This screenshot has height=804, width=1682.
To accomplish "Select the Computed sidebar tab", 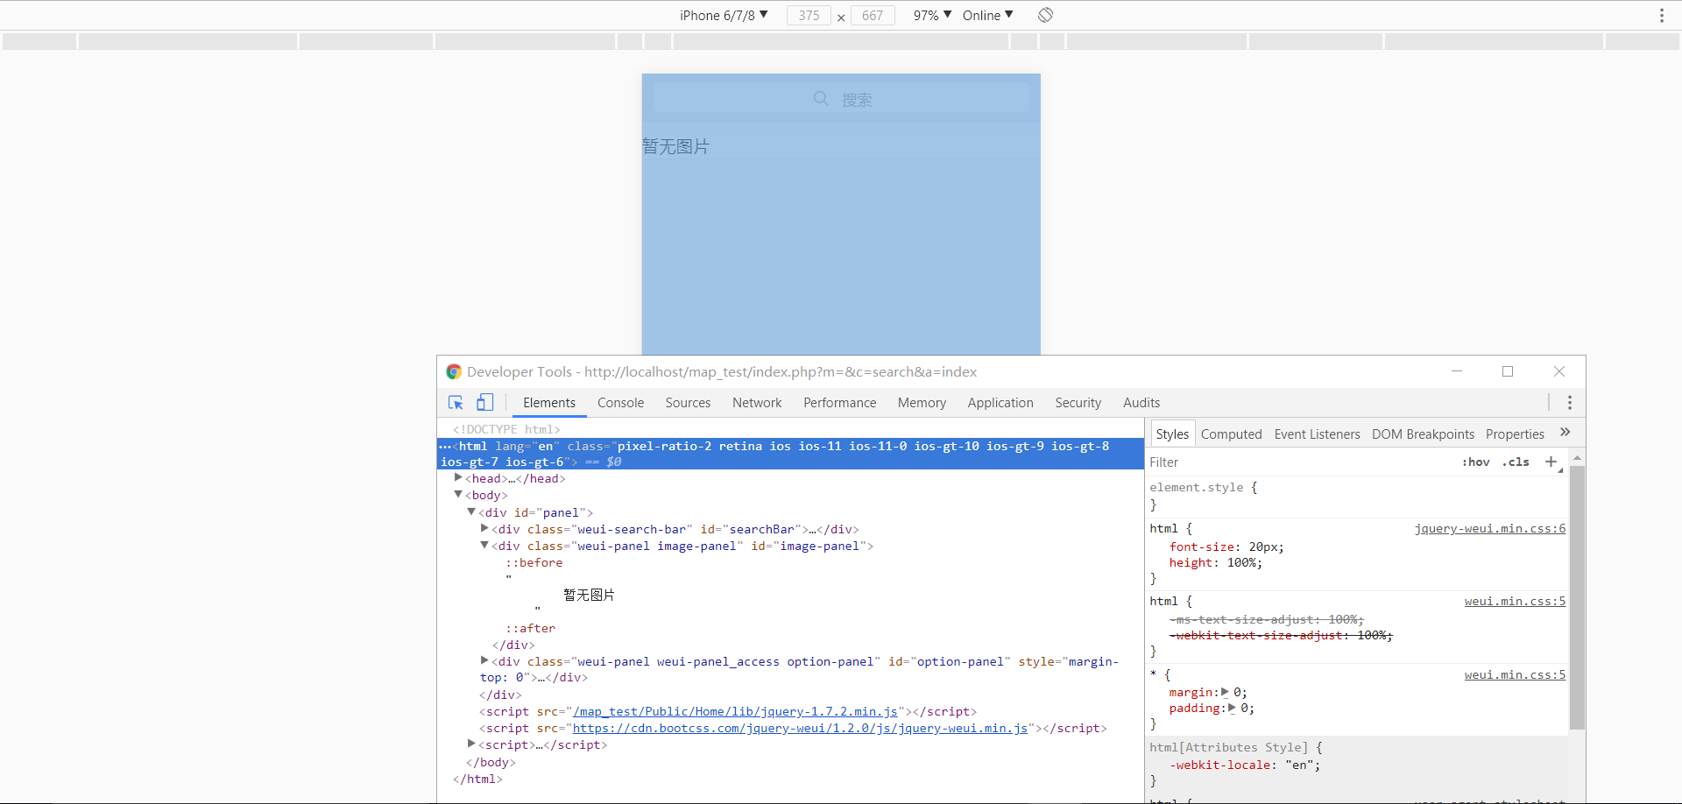I will 1231,434.
